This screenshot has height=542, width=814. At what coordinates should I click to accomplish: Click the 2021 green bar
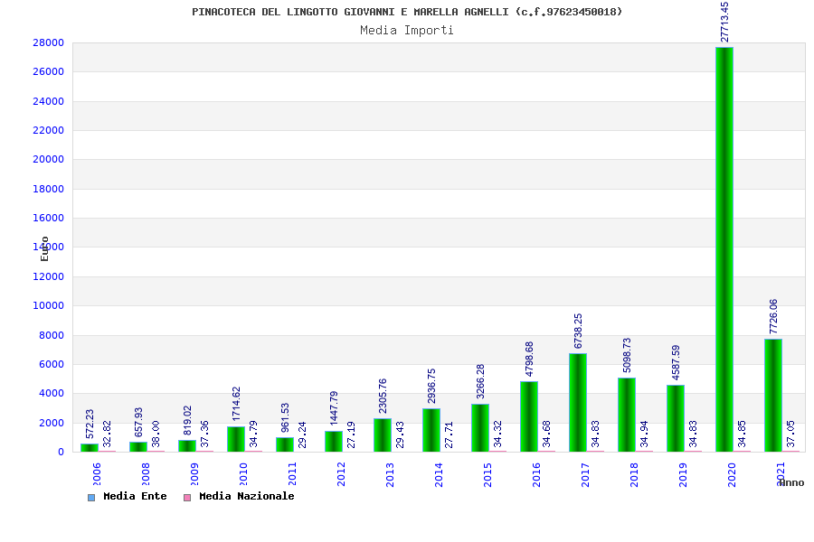coord(773,396)
